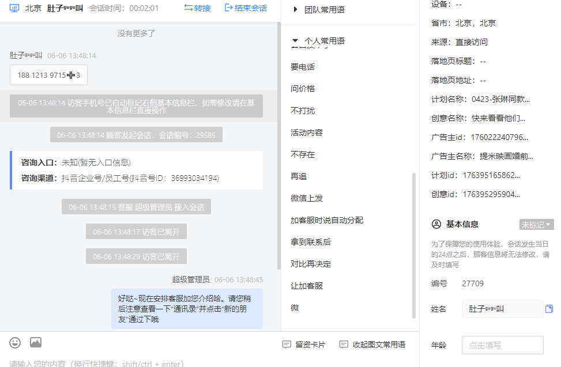Select the 再追 quick phrase

click(299, 176)
